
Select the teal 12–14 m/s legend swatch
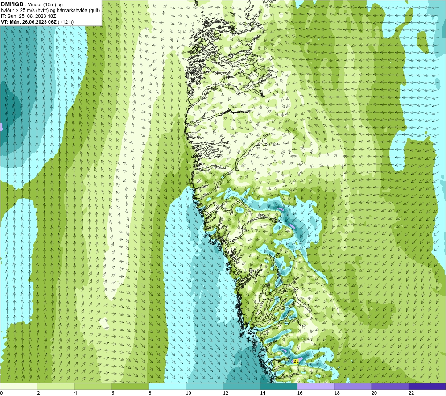tap(241, 386)
